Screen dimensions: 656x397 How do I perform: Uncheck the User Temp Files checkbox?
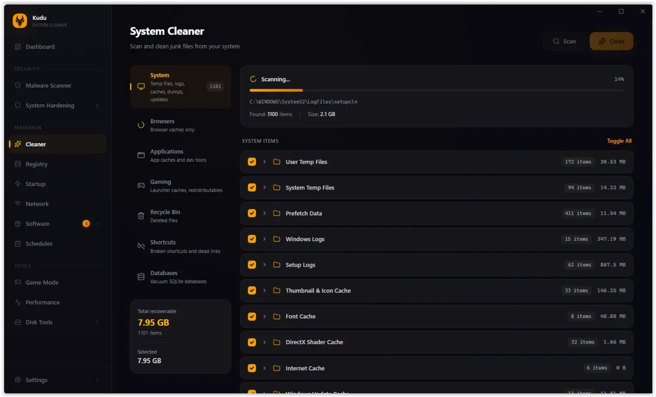(x=252, y=162)
